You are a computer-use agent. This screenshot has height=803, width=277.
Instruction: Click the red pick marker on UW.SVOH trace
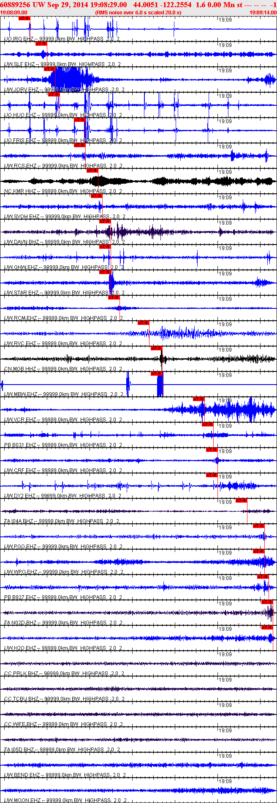click(x=97, y=196)
